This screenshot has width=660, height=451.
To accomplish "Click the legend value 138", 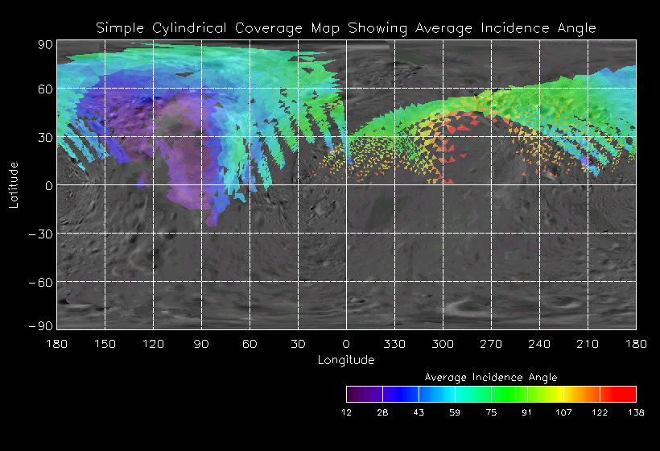I will click(636, 412).
